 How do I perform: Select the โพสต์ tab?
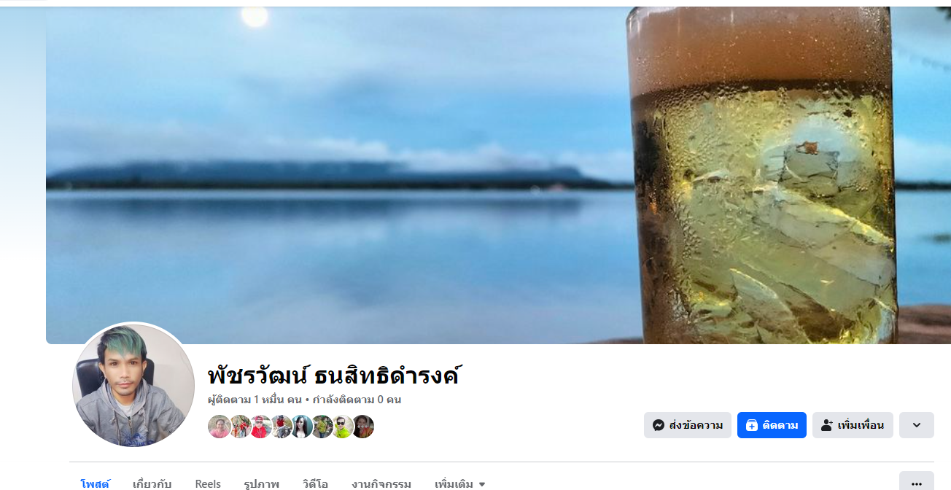(x=95, y=483)
